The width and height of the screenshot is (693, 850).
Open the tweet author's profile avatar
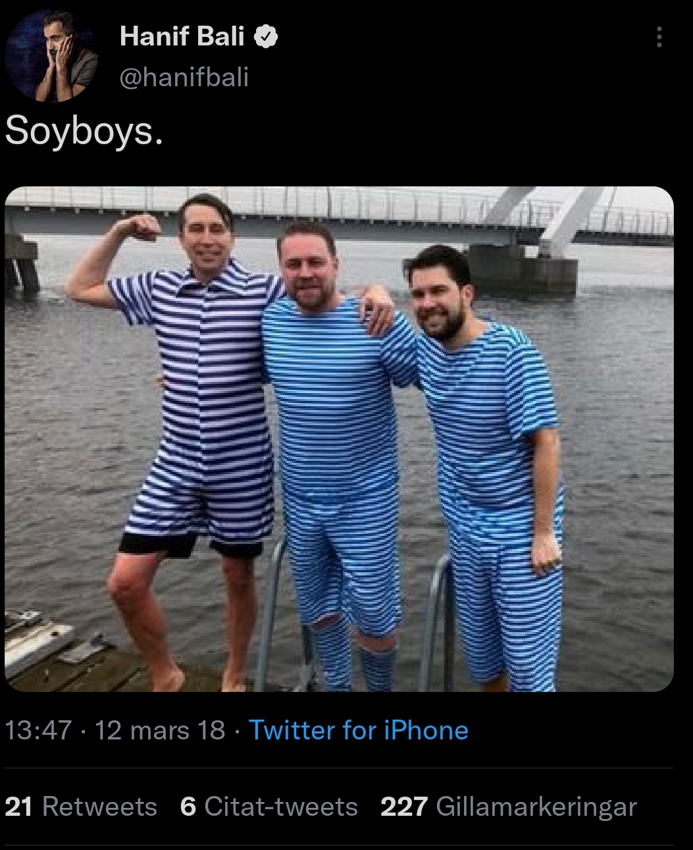pos(52,56)
